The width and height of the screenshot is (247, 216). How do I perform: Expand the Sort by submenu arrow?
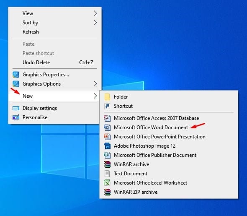(x=95, y=23)
